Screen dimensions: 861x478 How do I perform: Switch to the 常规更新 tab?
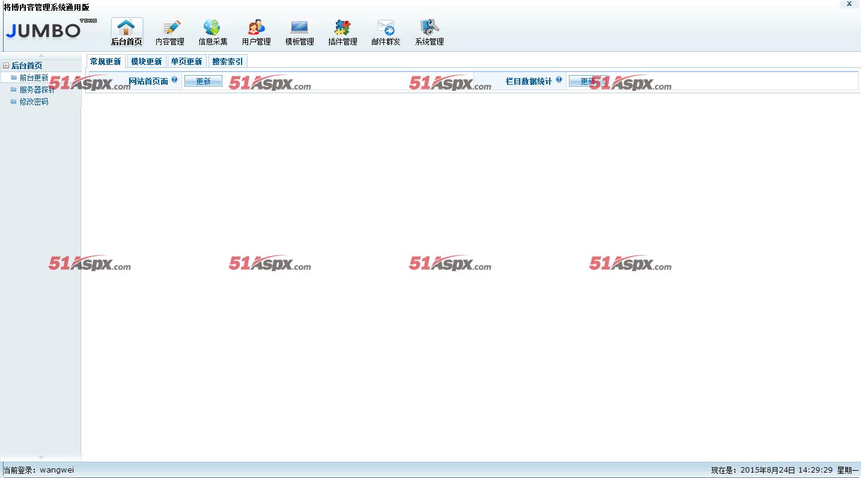point(106,61)
